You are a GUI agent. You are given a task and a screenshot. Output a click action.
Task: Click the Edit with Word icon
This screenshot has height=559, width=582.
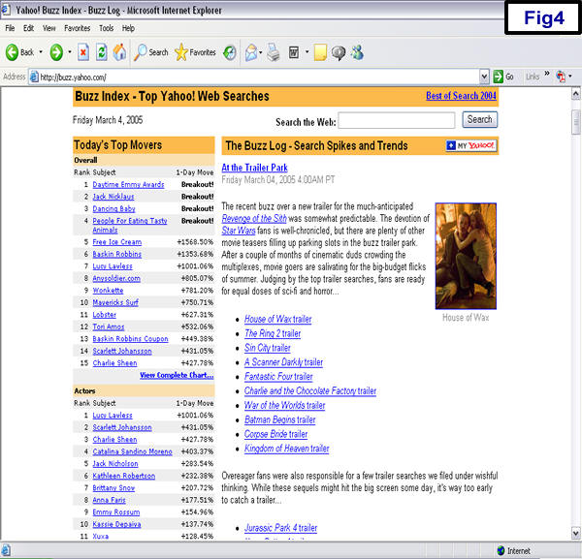[294, 52]
